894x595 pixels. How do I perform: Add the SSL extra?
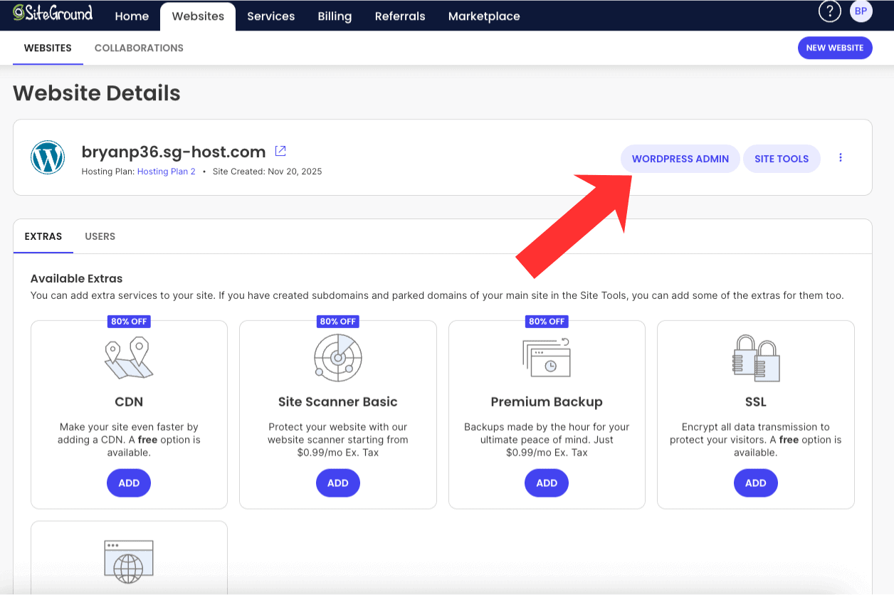pyautogui.click(x=756, y=483)
